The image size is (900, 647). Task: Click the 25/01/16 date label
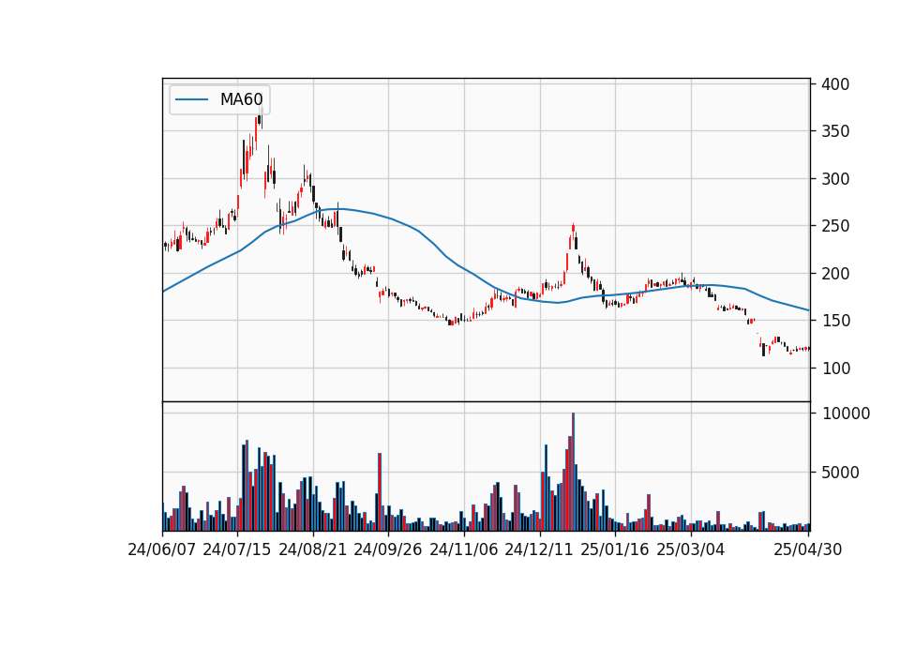pyautogui.click(x=615, y=550)
